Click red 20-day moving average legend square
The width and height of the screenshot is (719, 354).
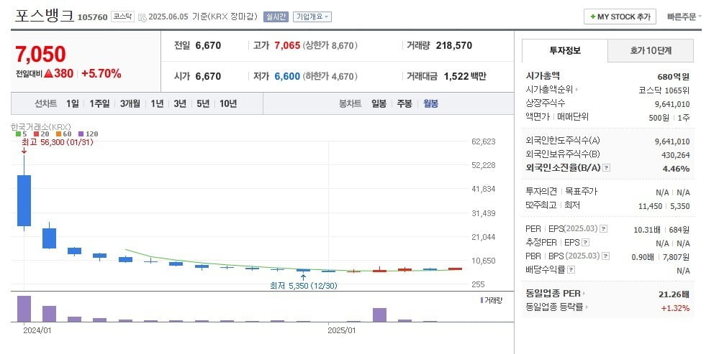37,134
